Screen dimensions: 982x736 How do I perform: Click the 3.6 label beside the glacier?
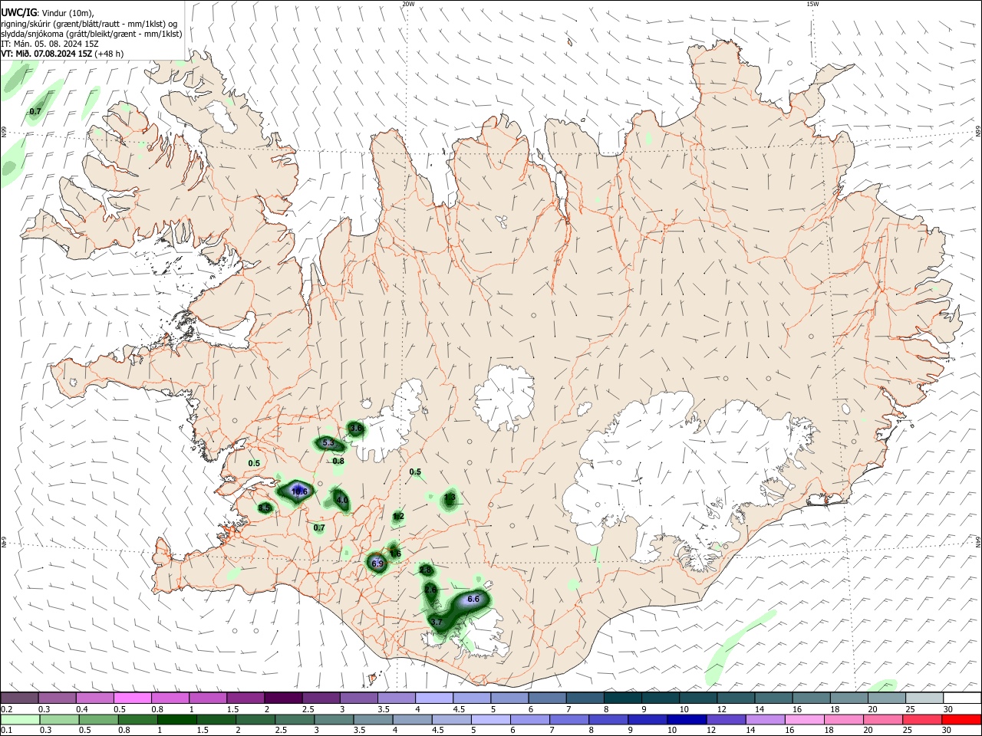point(356,427)
